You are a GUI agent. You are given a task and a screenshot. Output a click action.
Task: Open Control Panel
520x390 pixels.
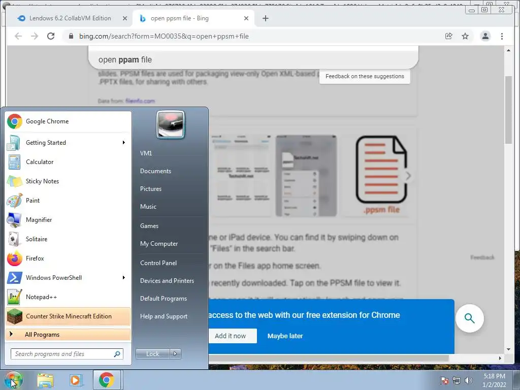158,263
